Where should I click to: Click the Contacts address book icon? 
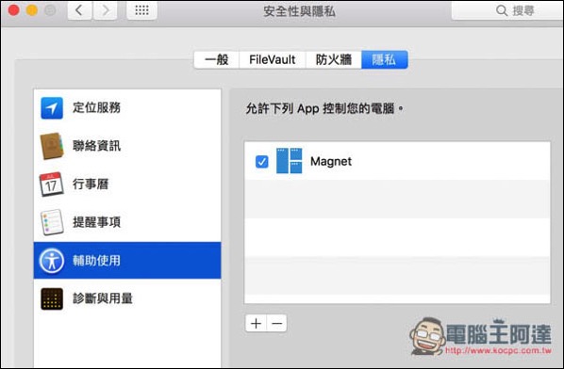click(x=52, y=146)
